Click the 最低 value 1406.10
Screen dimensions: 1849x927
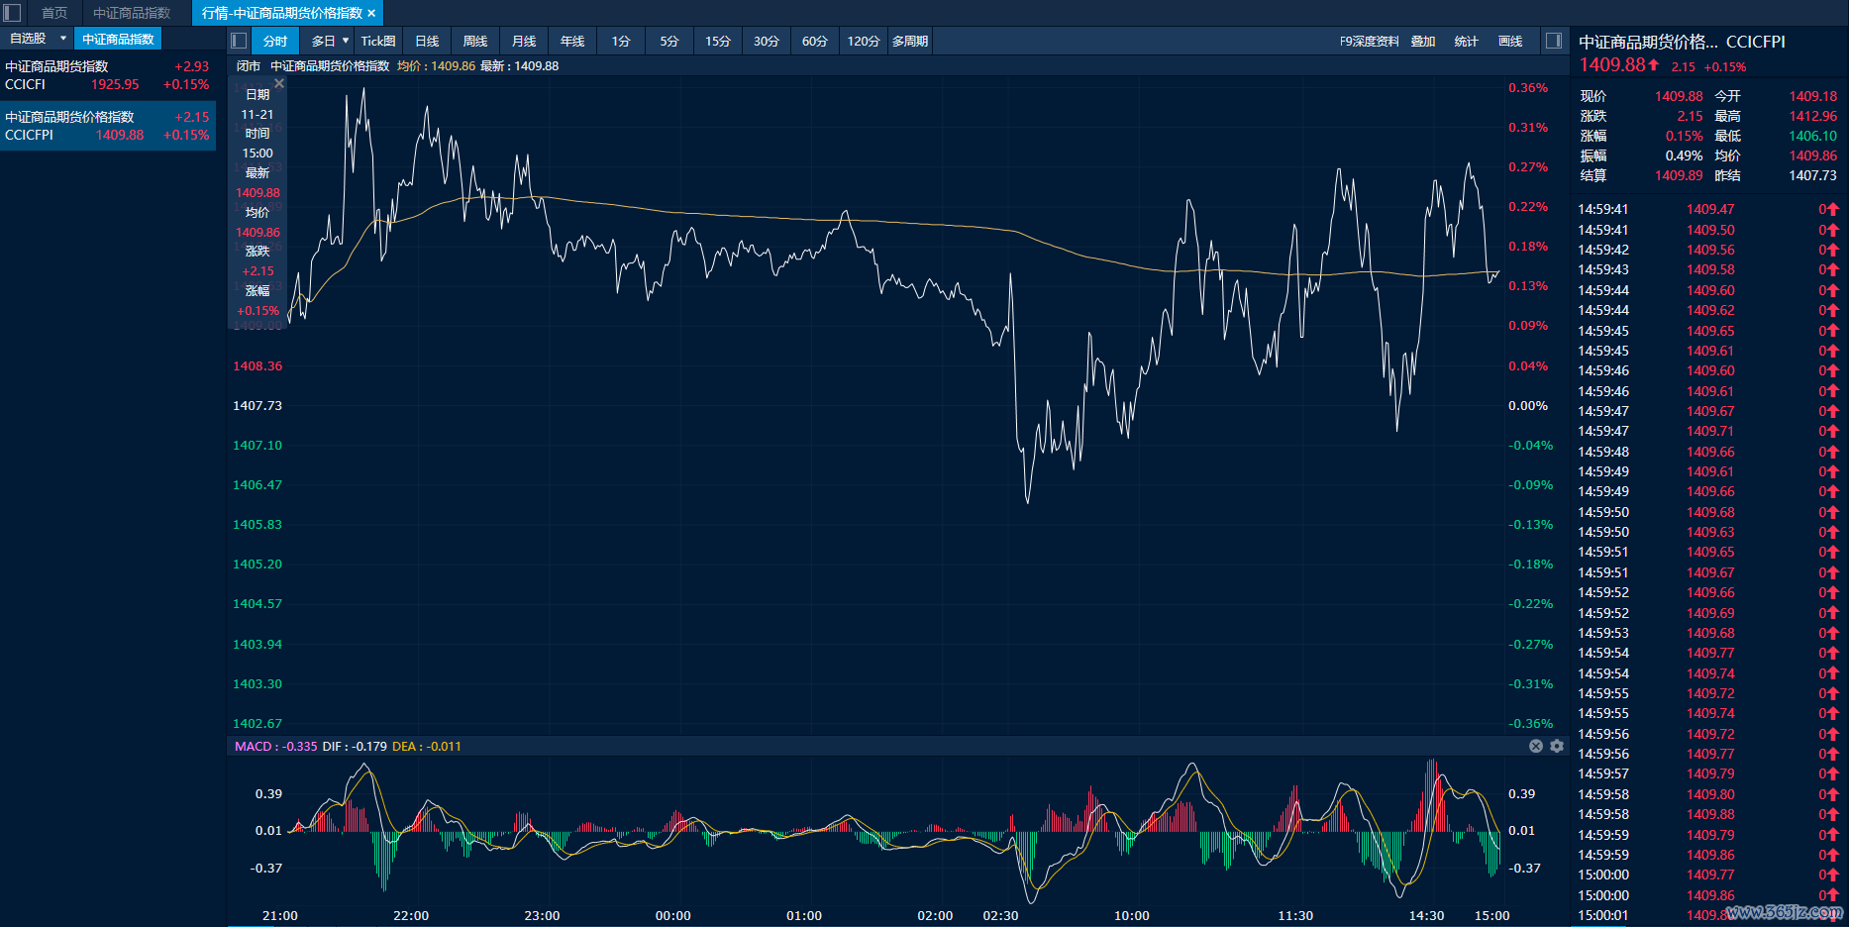pos(1813,136)
